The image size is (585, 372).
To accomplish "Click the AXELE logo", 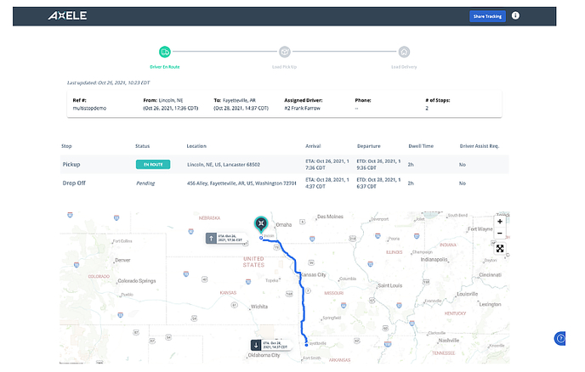I will pyautogui.click(x=67, y=15).
